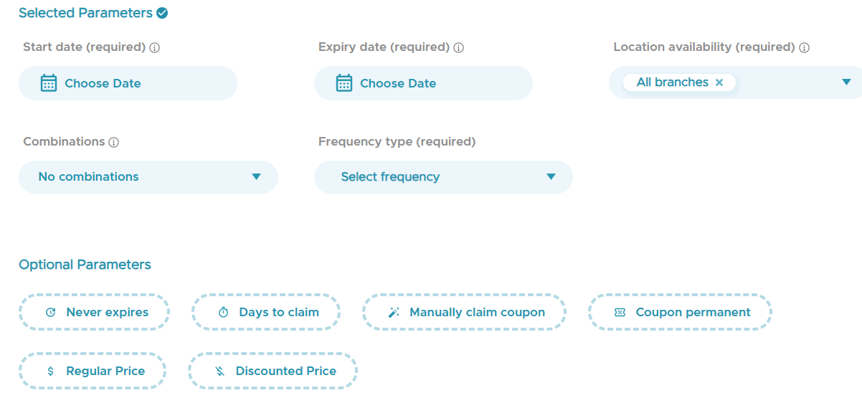Add the Discounted Price parameter
The image size is (862, 393).
pyautogui.click(x=273, y=371)
